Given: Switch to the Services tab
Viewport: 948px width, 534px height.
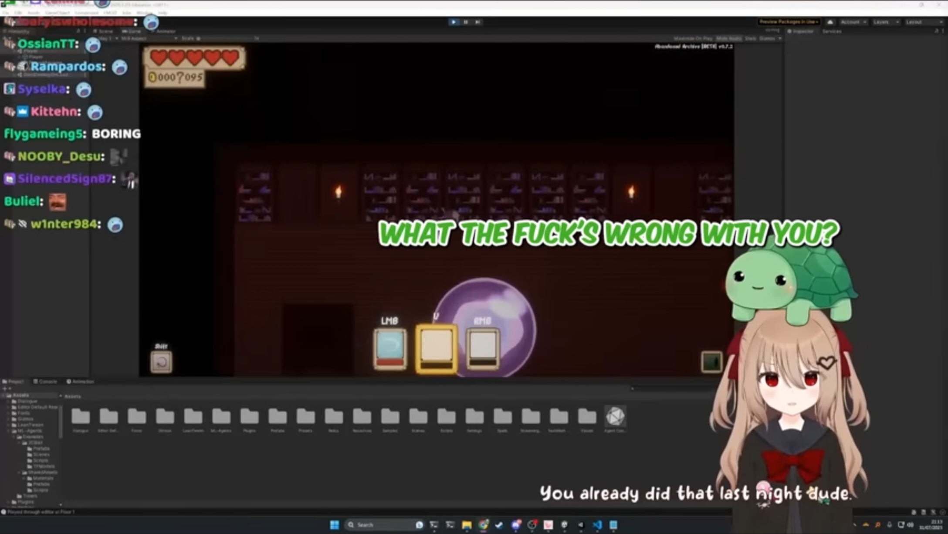Looking at the screenshot, I should point(832,31).
